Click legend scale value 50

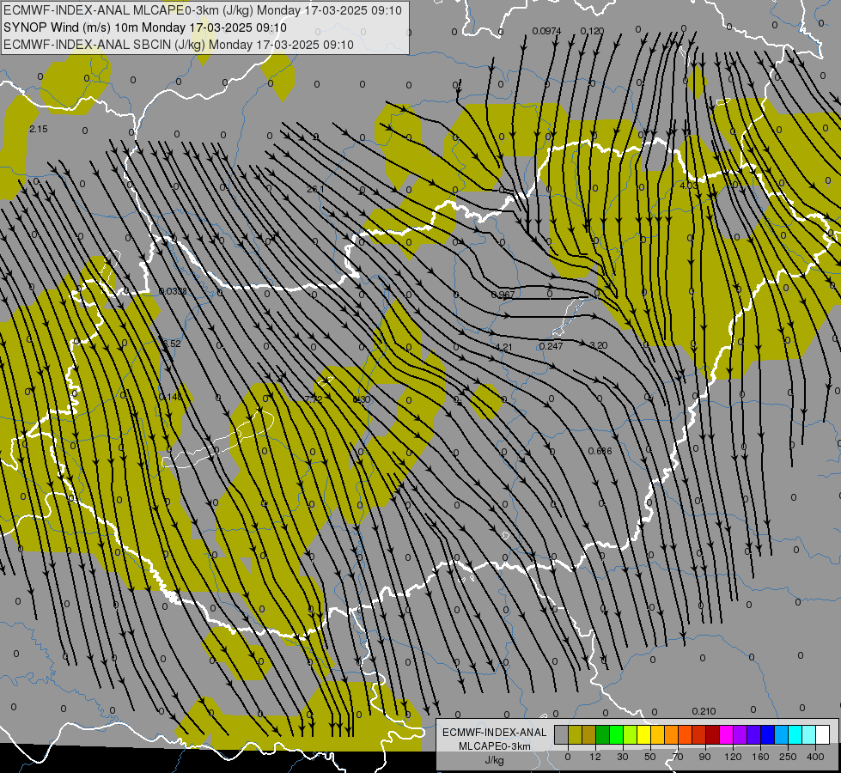tap(649, 757)
